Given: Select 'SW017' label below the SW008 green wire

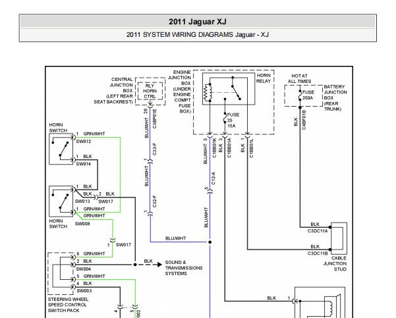Looking at the screenshot, I should coord(123,244).
